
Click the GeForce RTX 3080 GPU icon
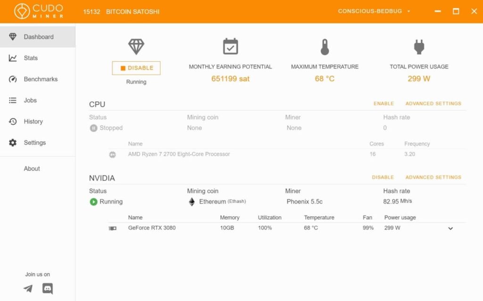[113, 228]
